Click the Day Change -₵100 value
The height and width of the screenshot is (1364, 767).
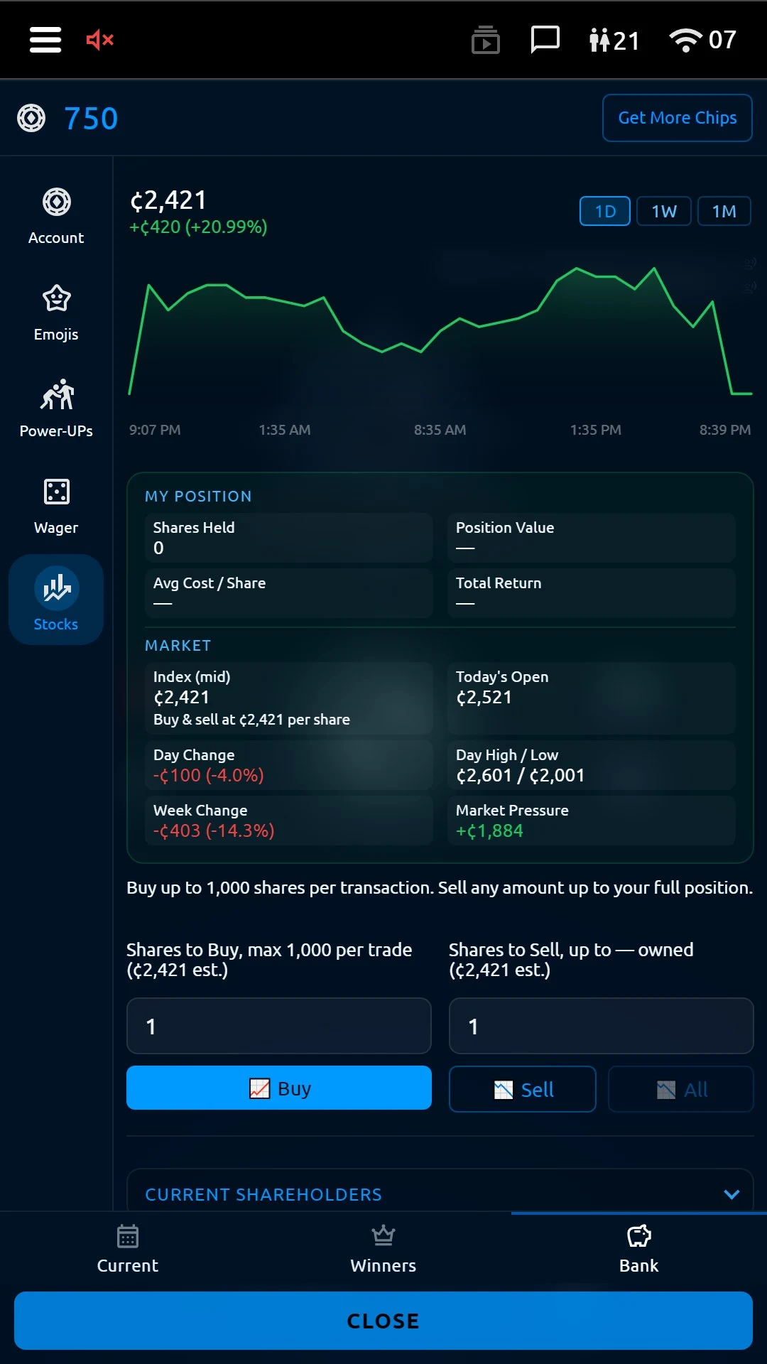click(209, 775)
